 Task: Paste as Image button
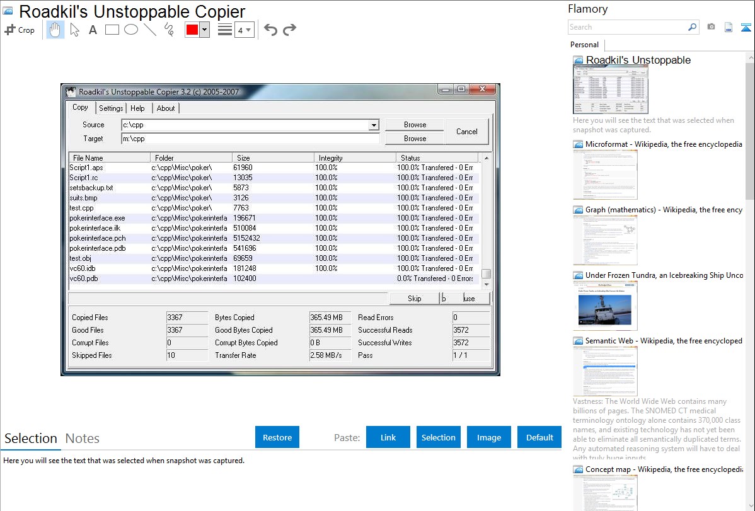click(488, 437)
